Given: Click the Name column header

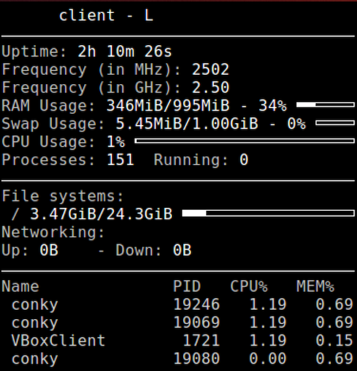Looking at the screenshot, I should pos(20,286).
